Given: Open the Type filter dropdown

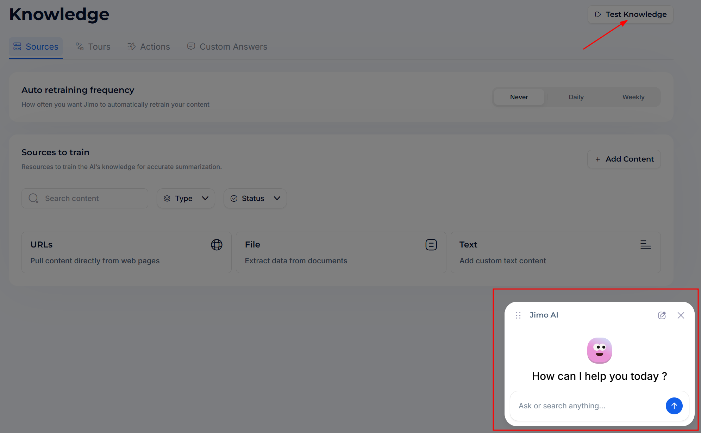Looking at the screenshot, I should [x=186, y=199].
